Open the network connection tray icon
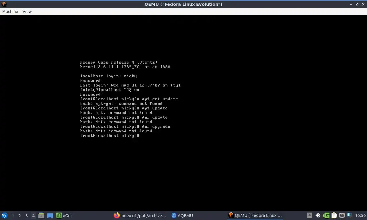This screenshot has height=220, width=367. pyautogui.click(x=342, y=215)
